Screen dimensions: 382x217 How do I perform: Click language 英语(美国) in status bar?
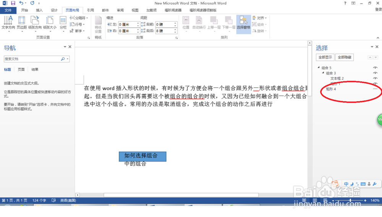tap(68, 201)
